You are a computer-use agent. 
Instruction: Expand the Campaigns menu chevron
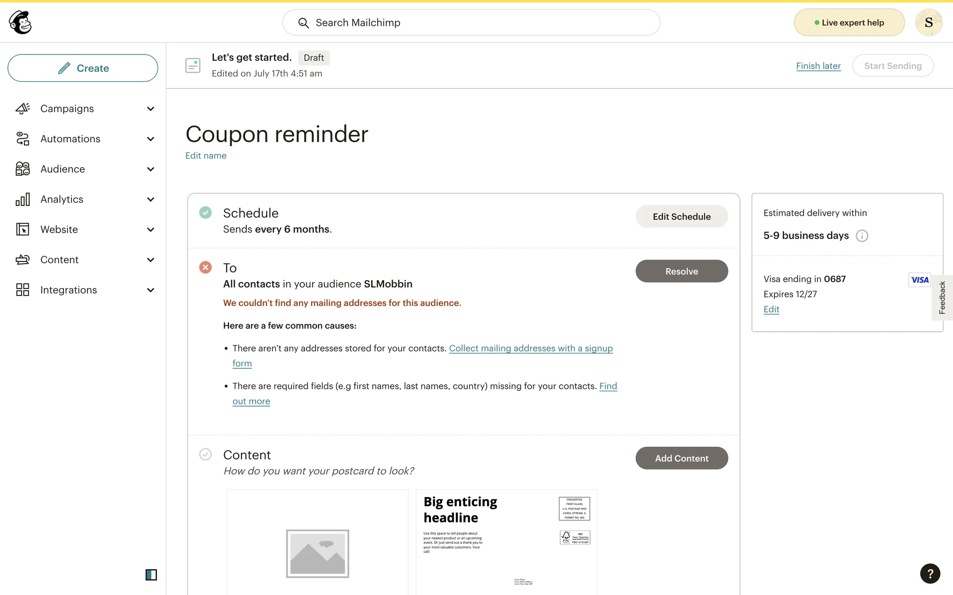[150, 109]
